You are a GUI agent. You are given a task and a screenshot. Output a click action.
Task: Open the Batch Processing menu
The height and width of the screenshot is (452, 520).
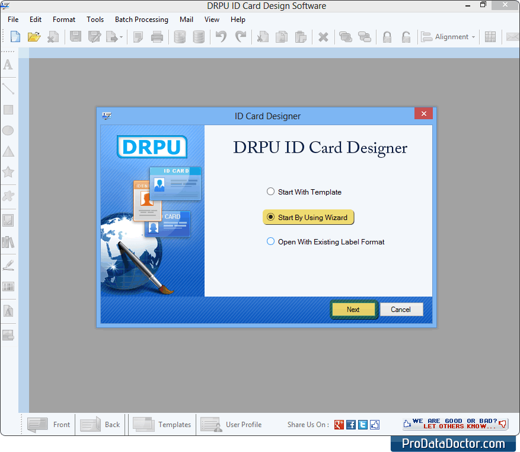pyautogui.click(x=142, y=20)
